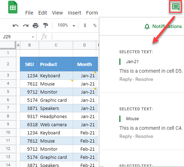Format as currency with dollar icon
184x167 pixels.
(85, 25)
